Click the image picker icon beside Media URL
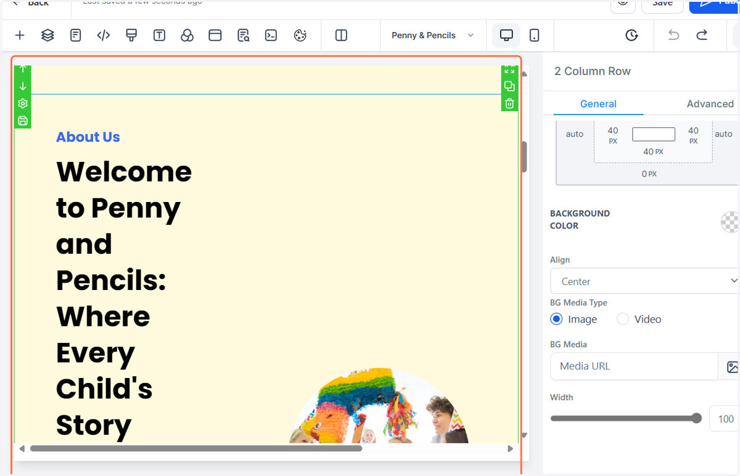Image resolution: width=740 pixels, height=476 pixels. pos(732,366)
